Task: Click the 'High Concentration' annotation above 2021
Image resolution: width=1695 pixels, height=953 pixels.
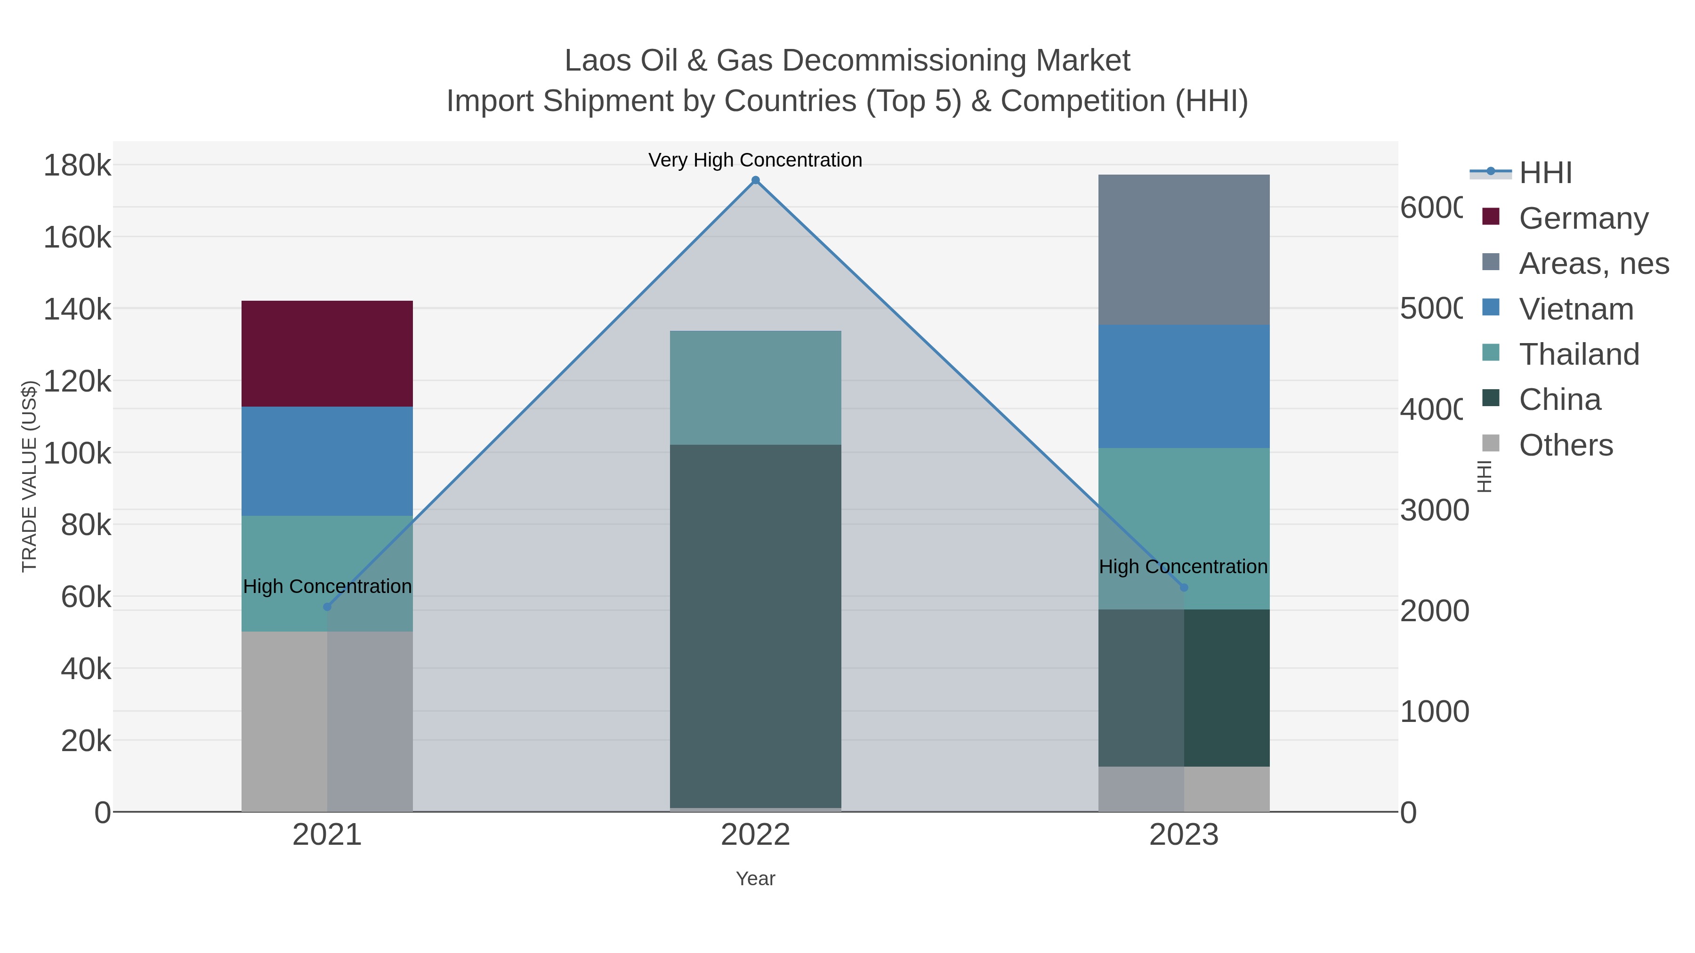Action: tap(327, 586)
